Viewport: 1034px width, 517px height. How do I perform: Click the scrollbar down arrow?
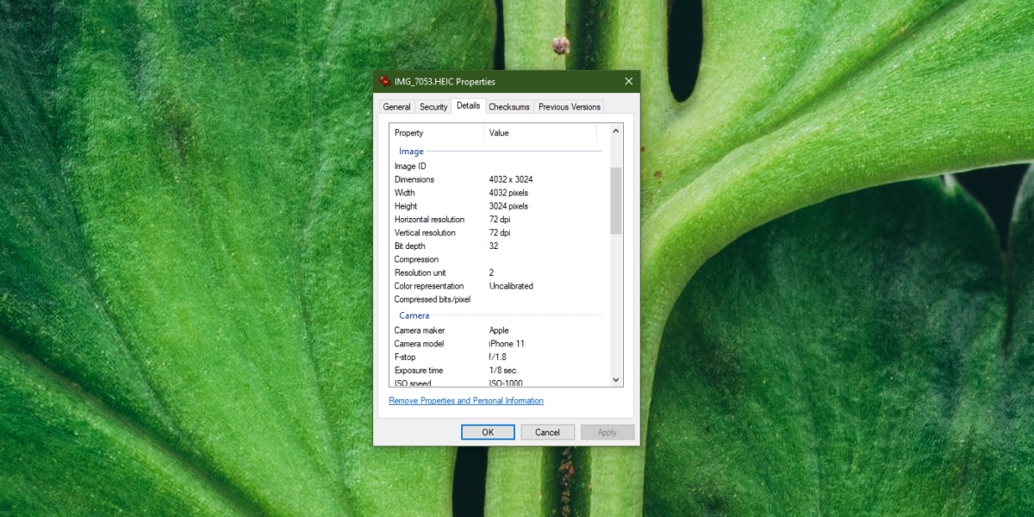pos(615,379)
